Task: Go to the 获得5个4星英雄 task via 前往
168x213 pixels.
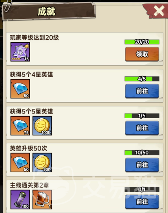Action: (x=142, y=91)
